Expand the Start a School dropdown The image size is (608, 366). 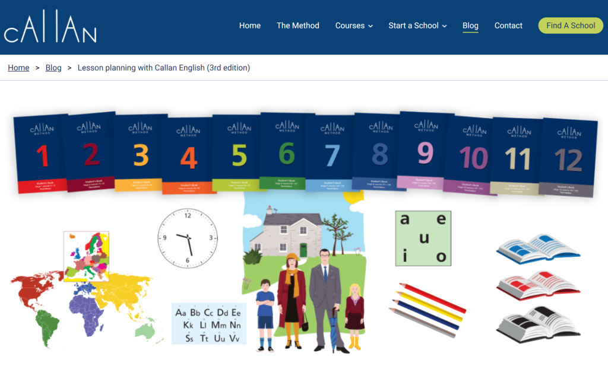pyautogui.click(x=417, y=26)
